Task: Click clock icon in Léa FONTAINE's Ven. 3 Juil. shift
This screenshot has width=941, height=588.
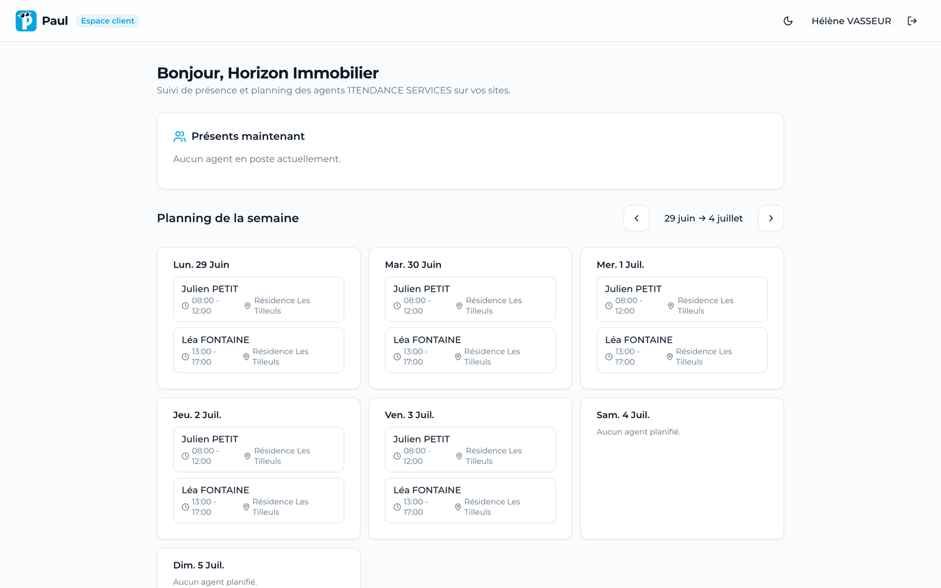Action: click(397, 507)
